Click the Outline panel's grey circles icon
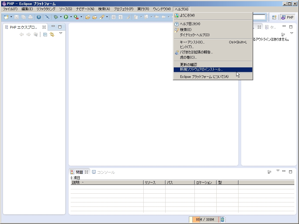Viewport: 299px width, 224px height. coord(283,34)
